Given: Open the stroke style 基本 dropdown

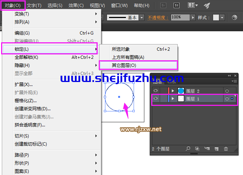Looking at the screenshot, I should click(x=142, y=17).
